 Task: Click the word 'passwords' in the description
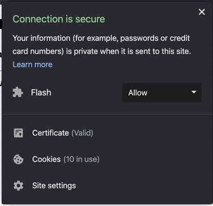pos(139,38)
